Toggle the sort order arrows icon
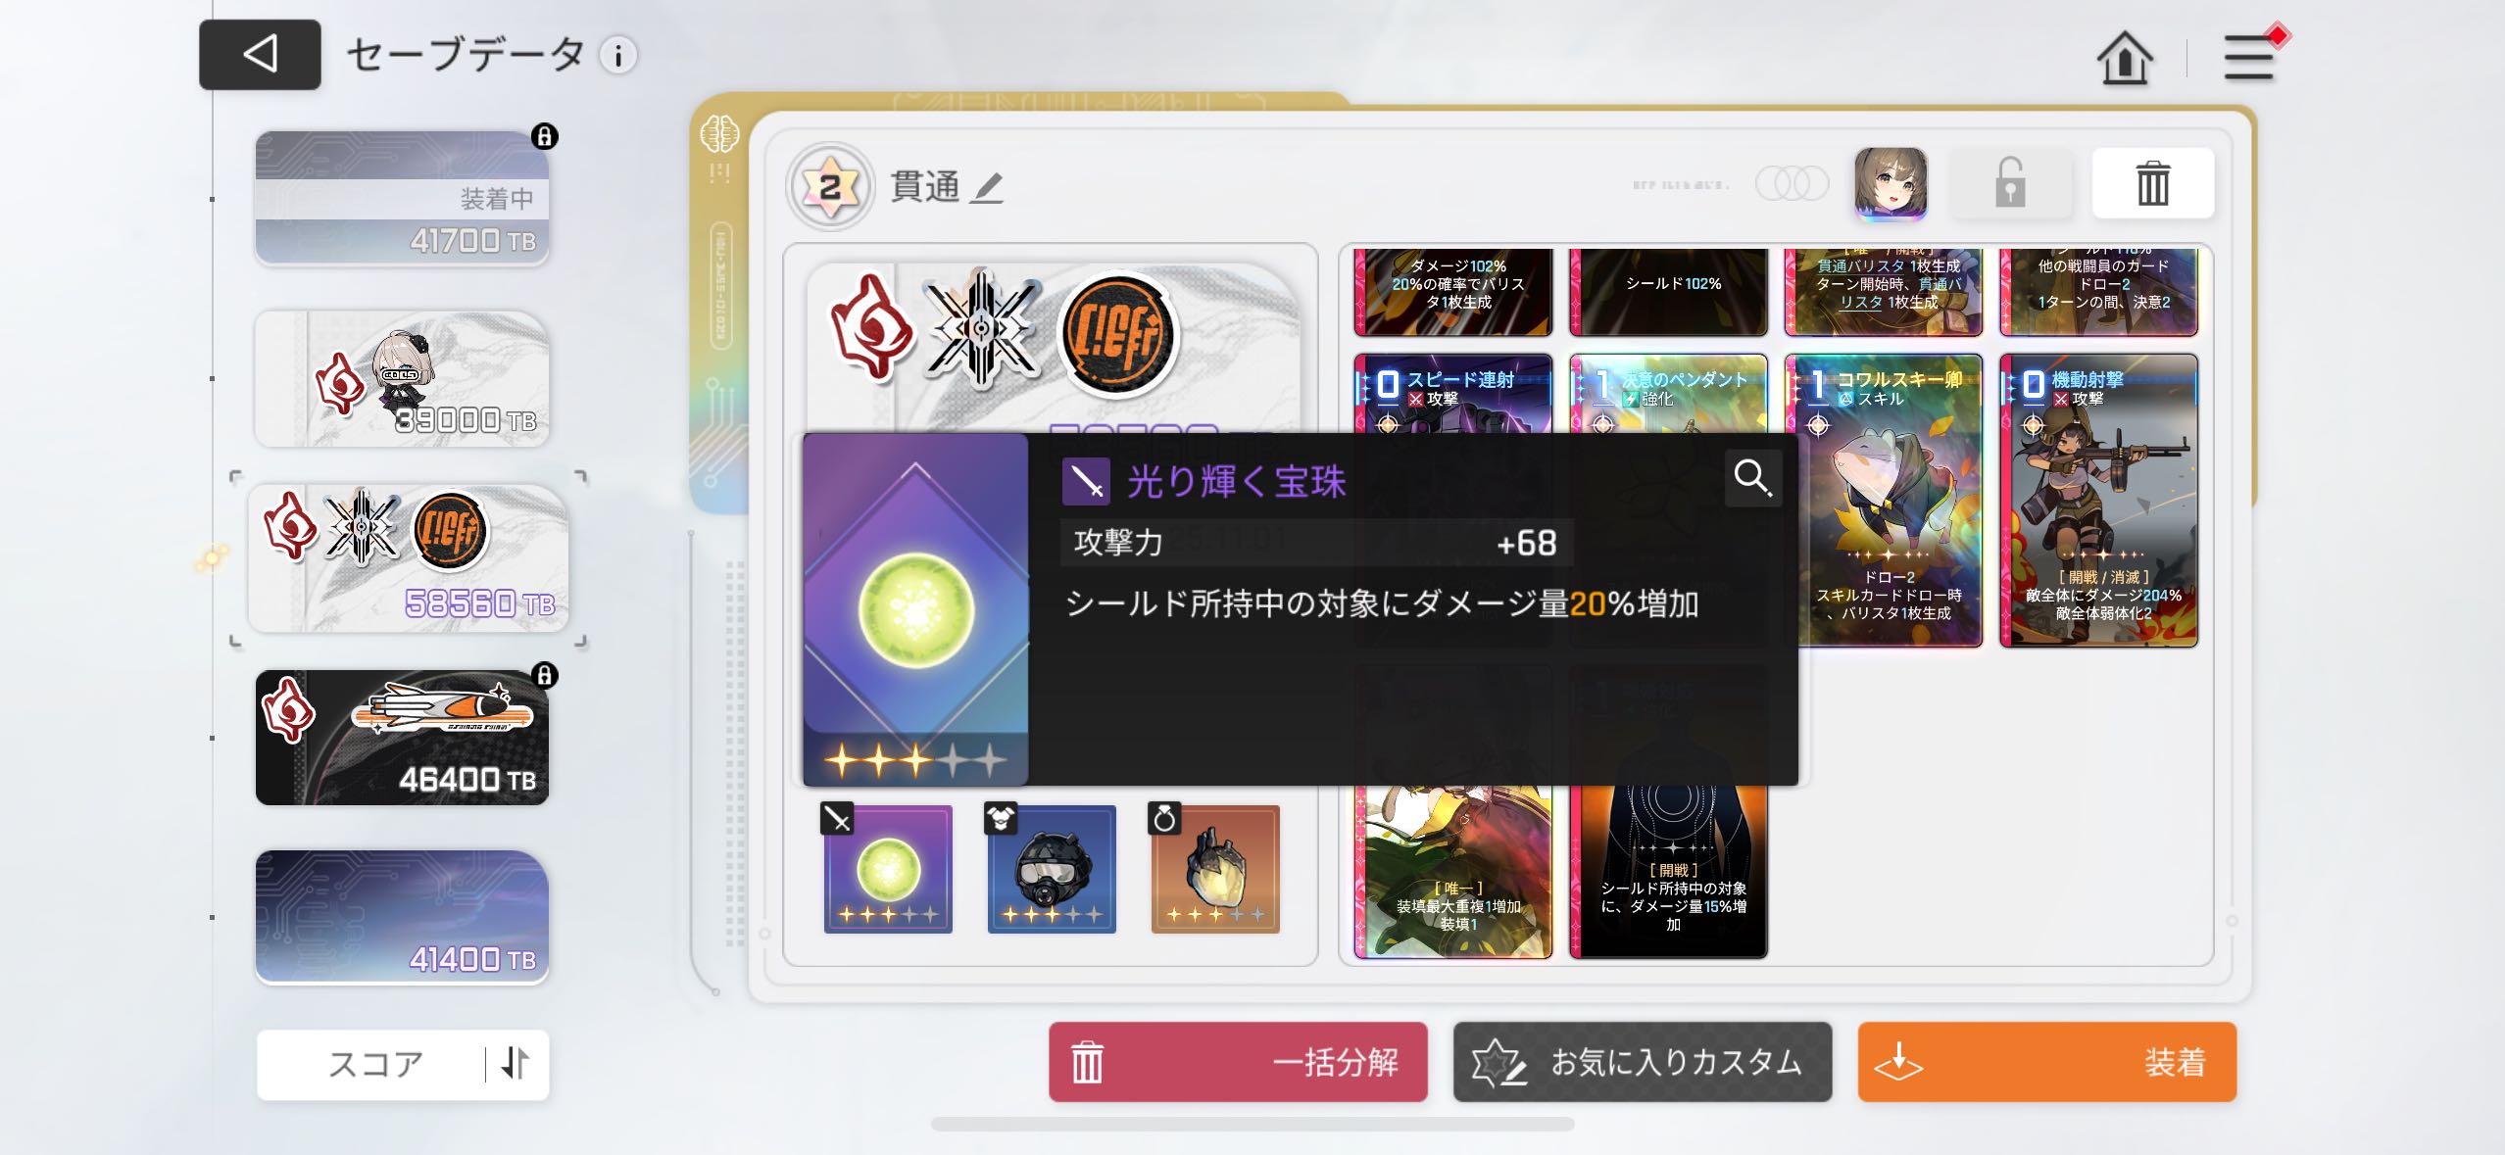Screen dimensions: 2505x1155 point(516,1064)
